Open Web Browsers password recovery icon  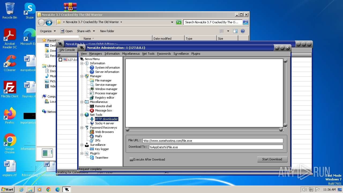click(92, 132)
